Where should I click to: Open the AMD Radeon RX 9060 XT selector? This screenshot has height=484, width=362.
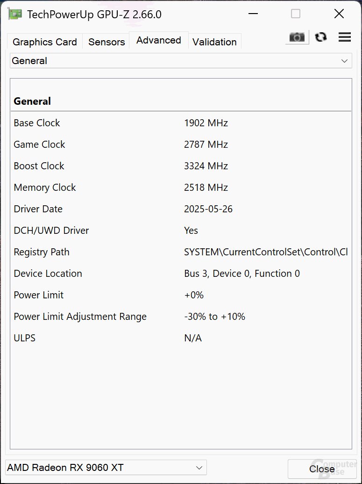pyautogui.click(x=106, y=468)
